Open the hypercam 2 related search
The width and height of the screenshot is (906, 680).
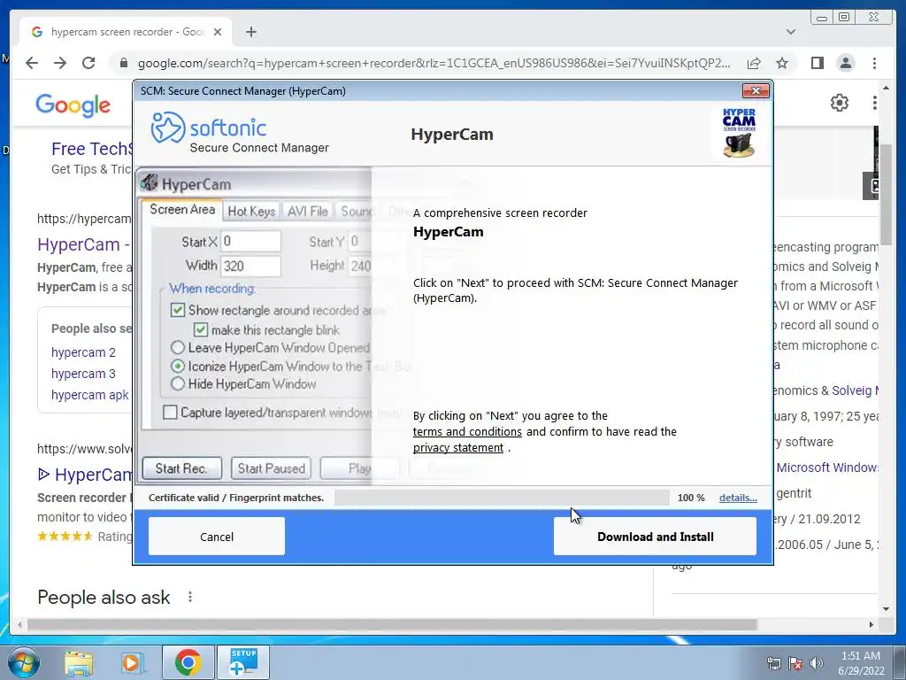tap(83, 352)
